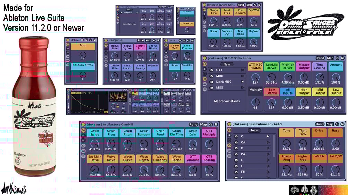Image resolution: width=348 pixels, height=195 pixels.
Task: Click hot-swap icon on Artifactory Overkill rack
Action: pyautogui.click(x=211, y=125)
